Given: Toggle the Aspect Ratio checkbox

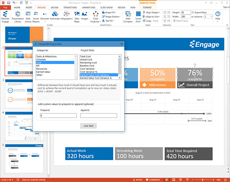Looking at the screenshot, I should 192,12.
